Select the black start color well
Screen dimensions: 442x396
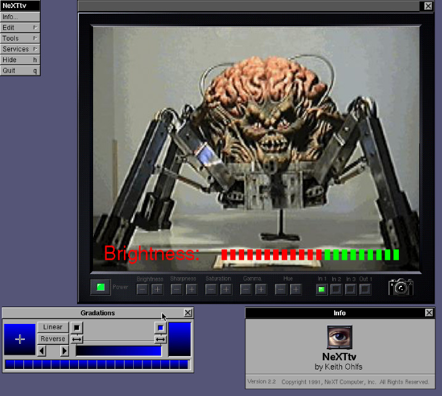coord(76,328)
